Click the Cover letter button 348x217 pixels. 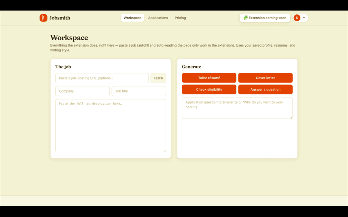265,78
